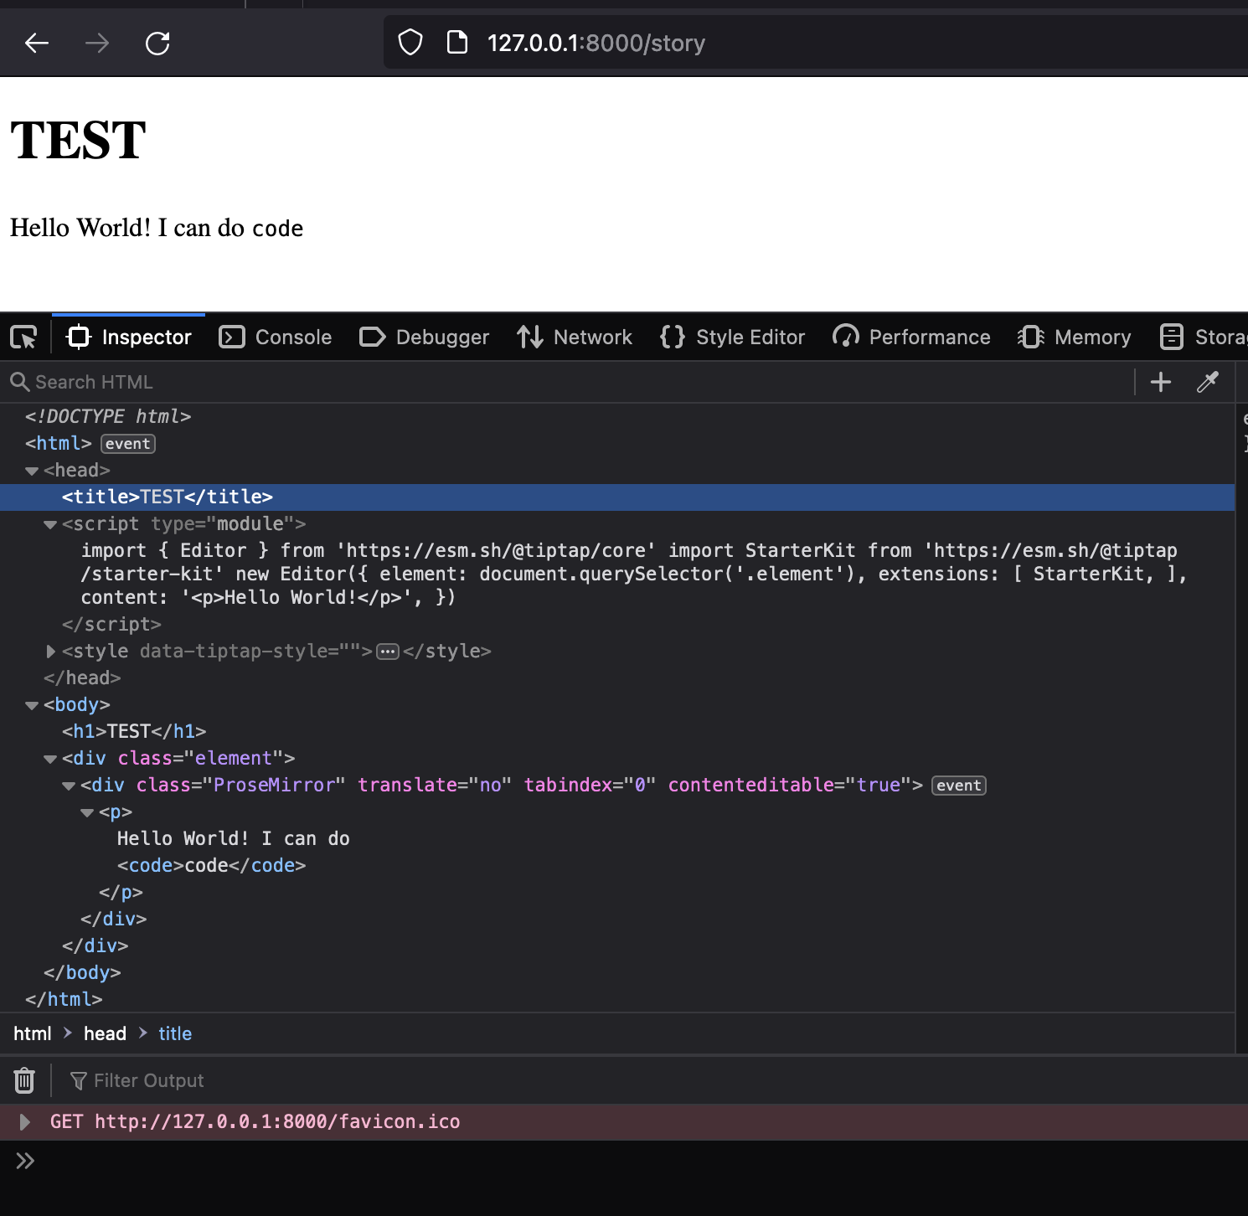
Task: Select title in the breadcrumb bar
Action: pos(175,1033)
